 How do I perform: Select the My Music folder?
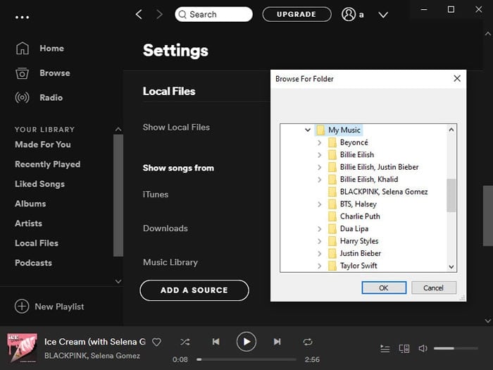click(x=344, y=130)
